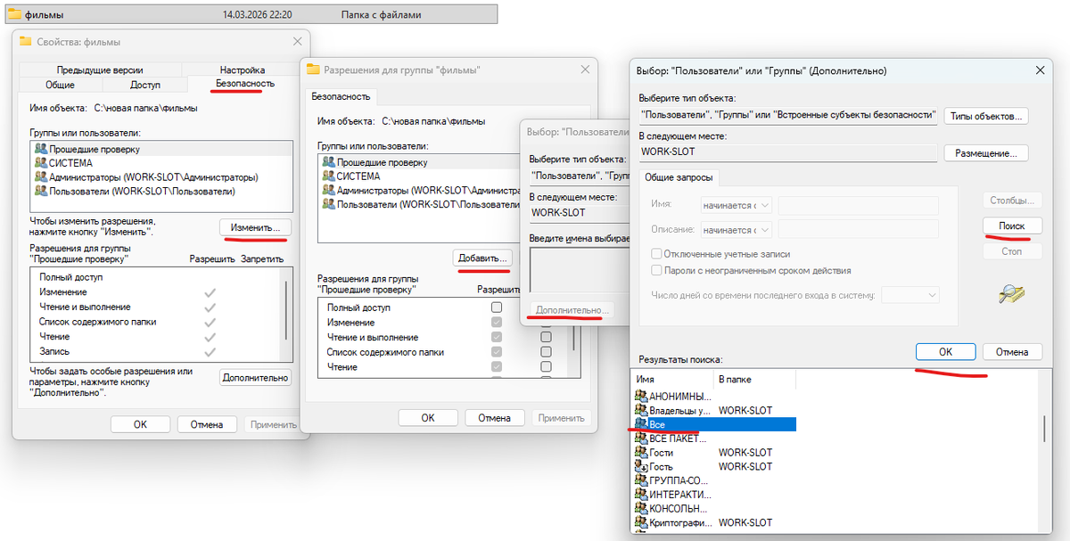Switch to Настройка tab
Image resolution: width=1070 pixels, height=541 pixels.
243,70
